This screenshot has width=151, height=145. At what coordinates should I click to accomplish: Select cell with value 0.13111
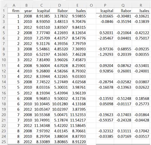pyautogui.click(x=123, y=131)
